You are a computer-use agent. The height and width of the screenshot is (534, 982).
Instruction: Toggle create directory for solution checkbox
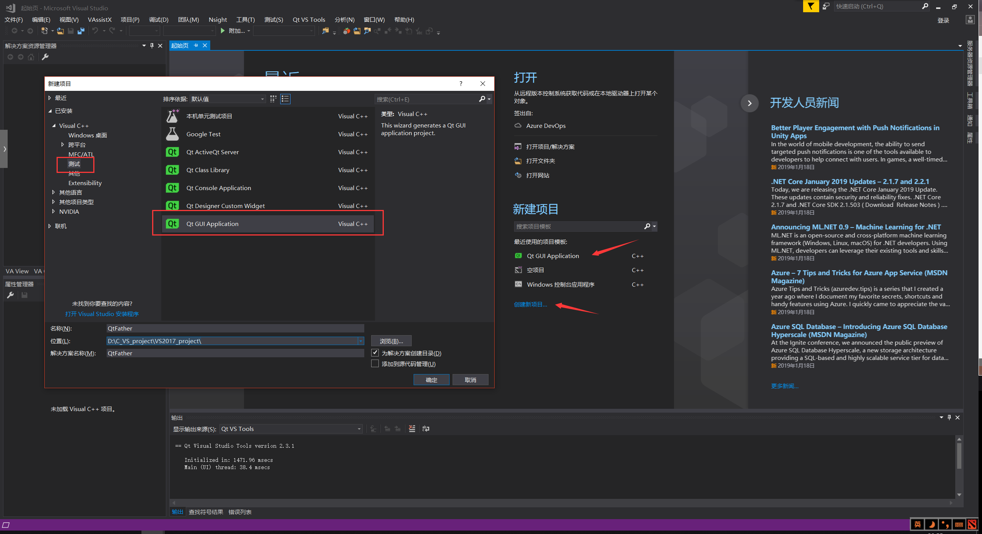(x=375, y=353)
